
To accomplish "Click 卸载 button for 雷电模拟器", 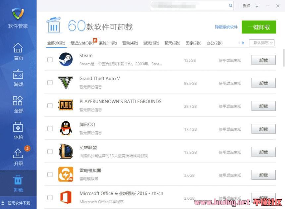I will 263,175.
